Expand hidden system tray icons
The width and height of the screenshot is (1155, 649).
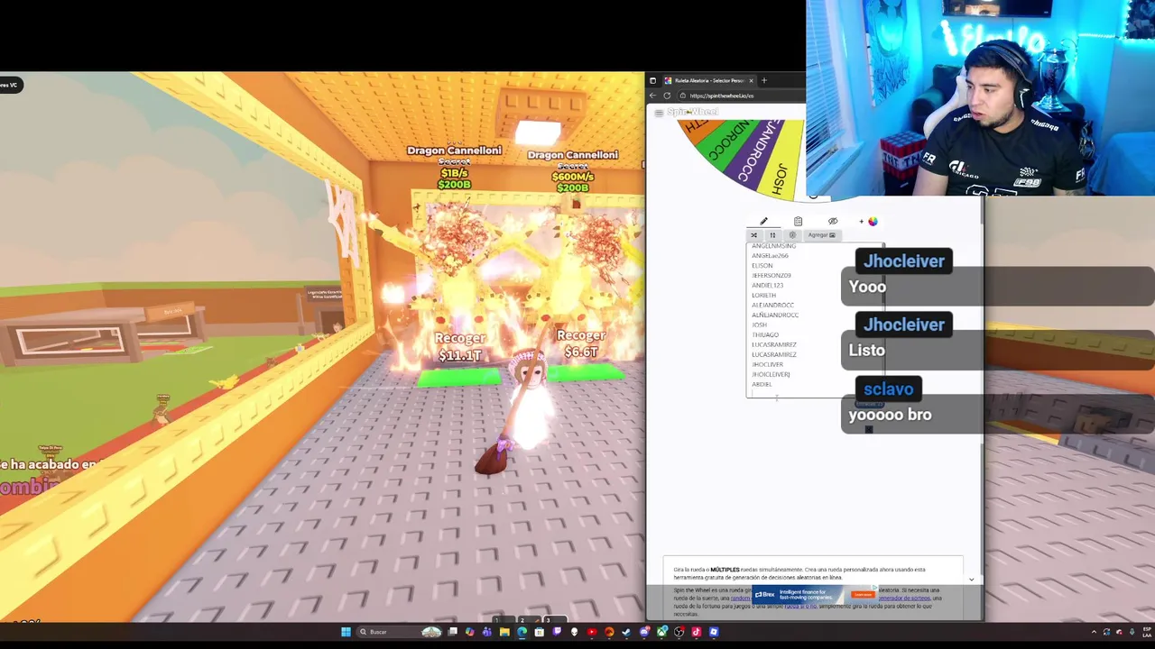1094,632
